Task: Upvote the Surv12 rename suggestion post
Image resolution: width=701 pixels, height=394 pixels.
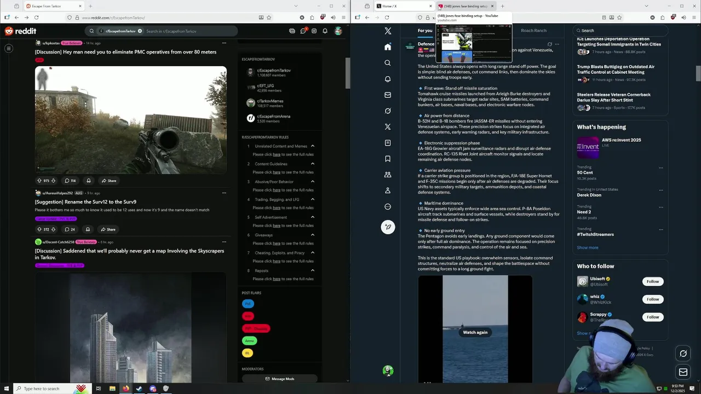Action: pyautogui.click(x=39, y=229)
